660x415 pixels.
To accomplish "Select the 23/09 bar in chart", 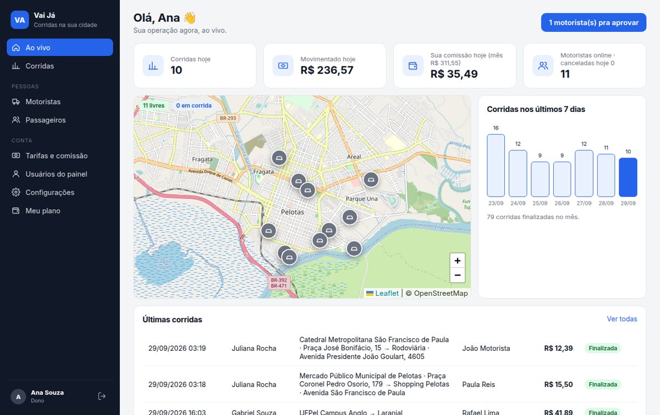I will coord(496,166).
